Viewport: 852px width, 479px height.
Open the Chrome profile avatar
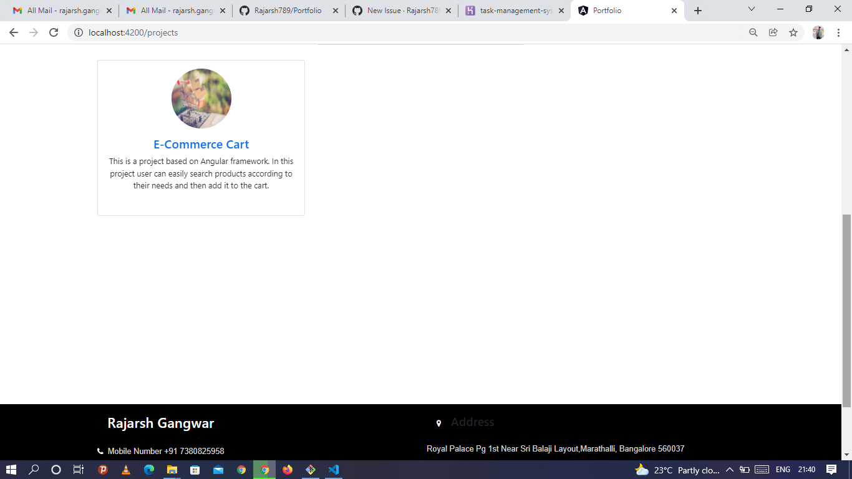pos(818,32)
